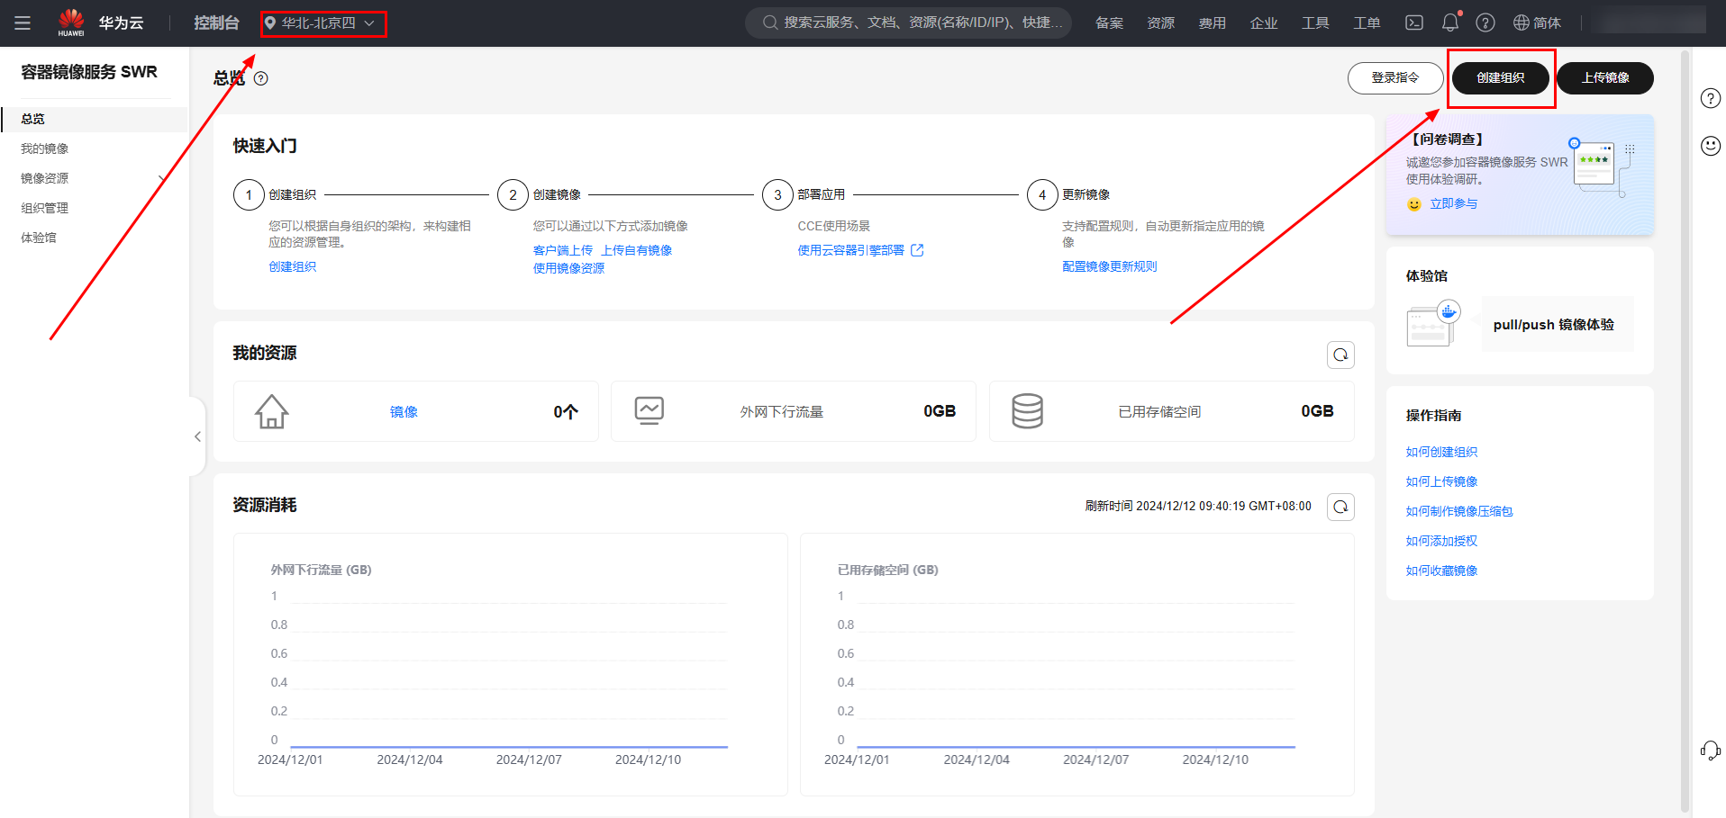Viewport: 1726px width, 818px height.
Task: Click the 使用镜像资源 link
Action: click(x=568, y=268)
